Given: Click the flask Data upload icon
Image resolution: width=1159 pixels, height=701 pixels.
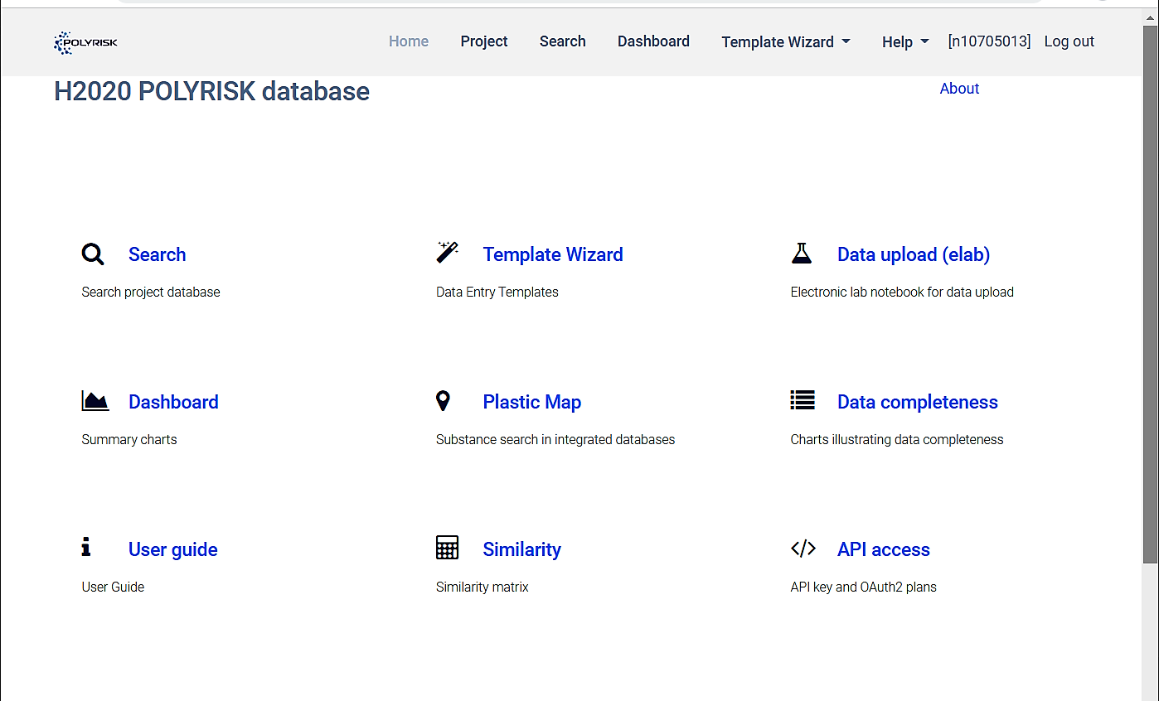Looking at the screenshot, I should coord(801,254).
